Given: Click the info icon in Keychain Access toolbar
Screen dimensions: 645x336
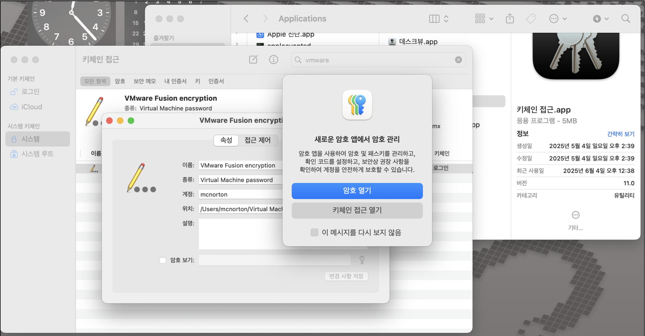Looking at the screenshot, I should (x=273, y=60).
